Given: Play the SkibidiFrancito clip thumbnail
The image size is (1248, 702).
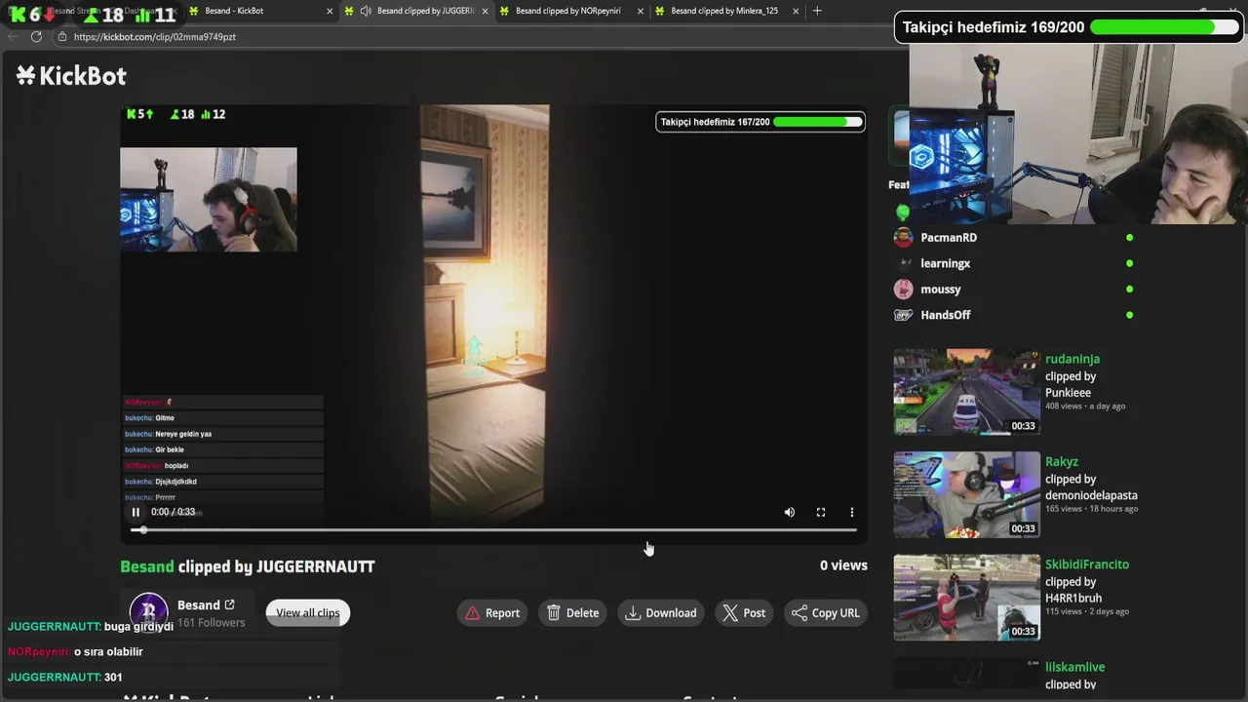Looking at the screenshot, I should 966,597.
